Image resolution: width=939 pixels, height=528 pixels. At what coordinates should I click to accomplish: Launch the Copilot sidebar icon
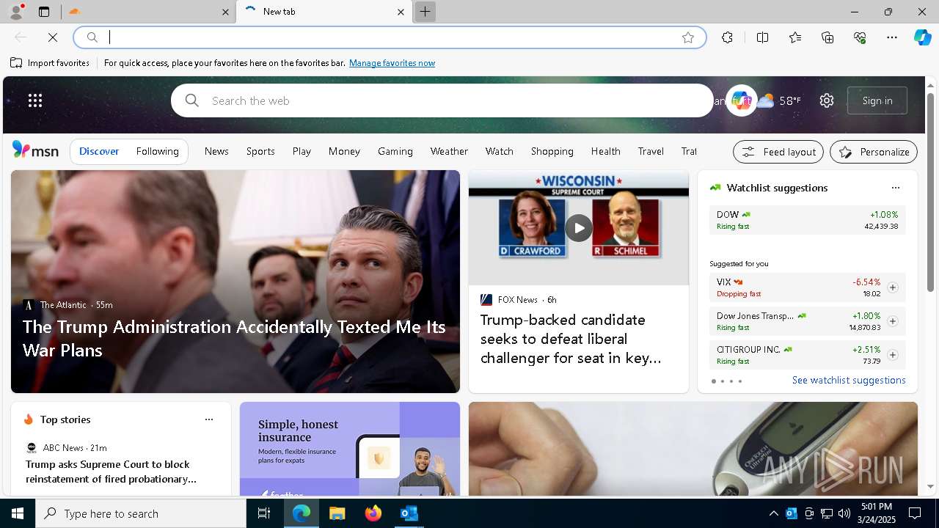[922, 37]
